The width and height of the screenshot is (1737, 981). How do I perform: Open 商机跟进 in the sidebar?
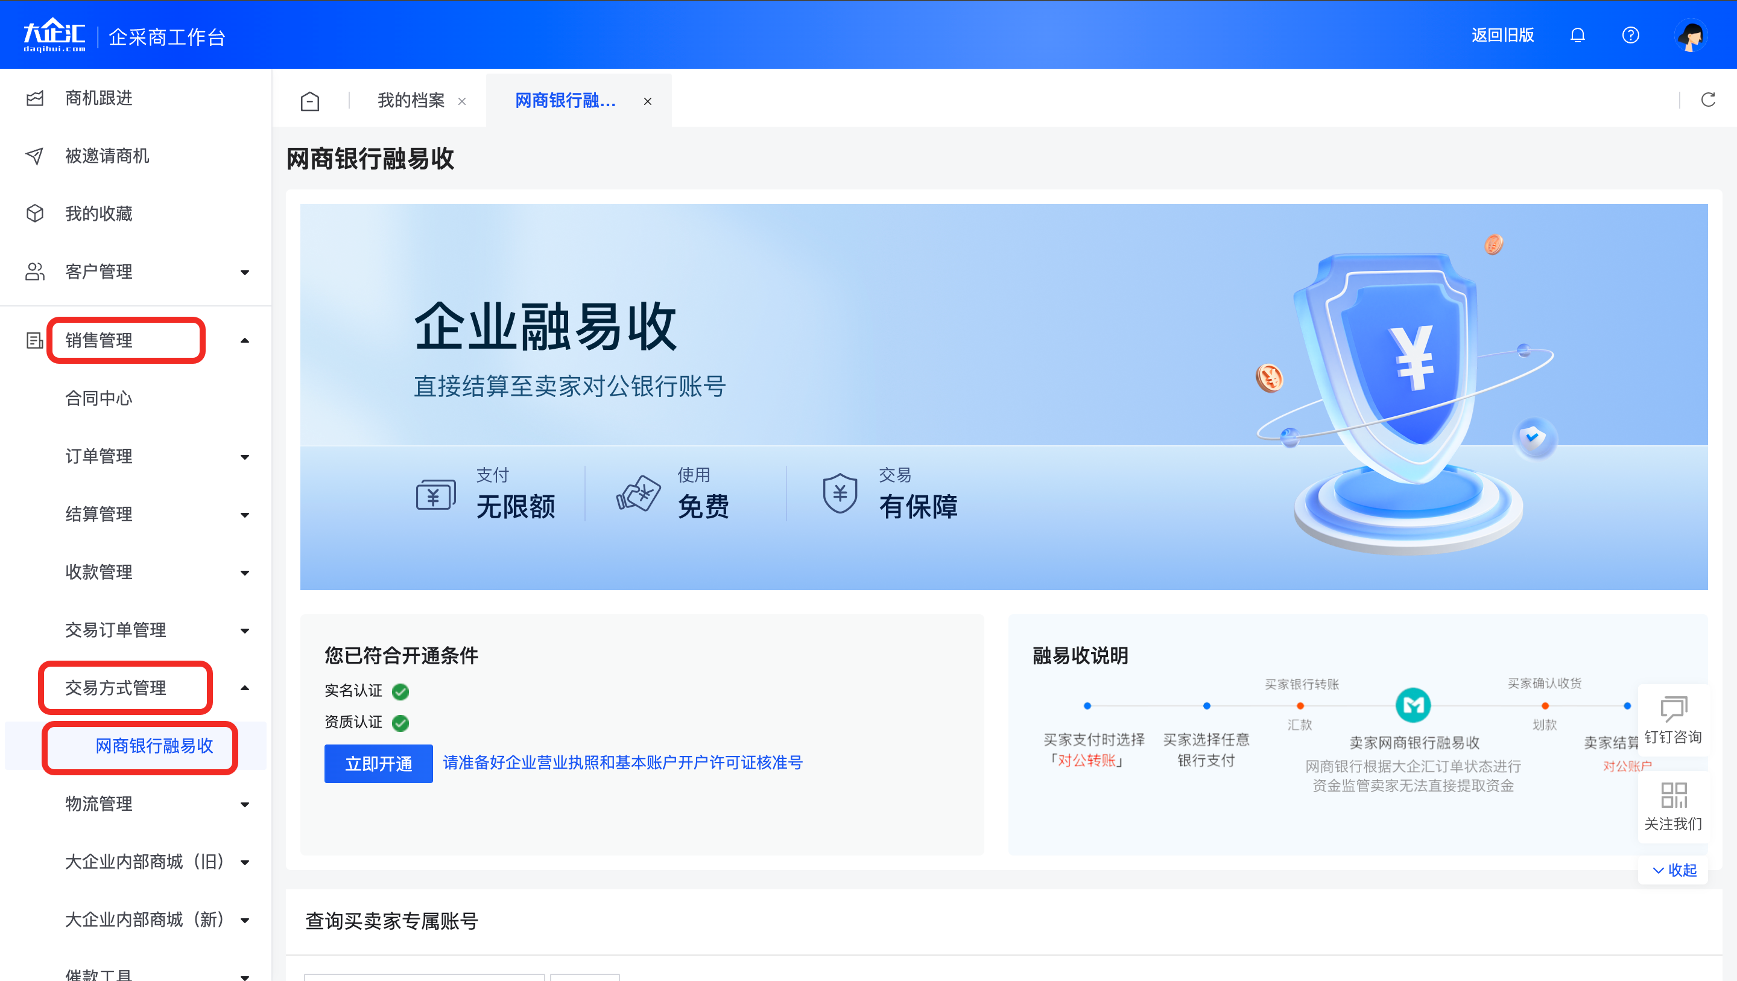[x=98, y=98]
